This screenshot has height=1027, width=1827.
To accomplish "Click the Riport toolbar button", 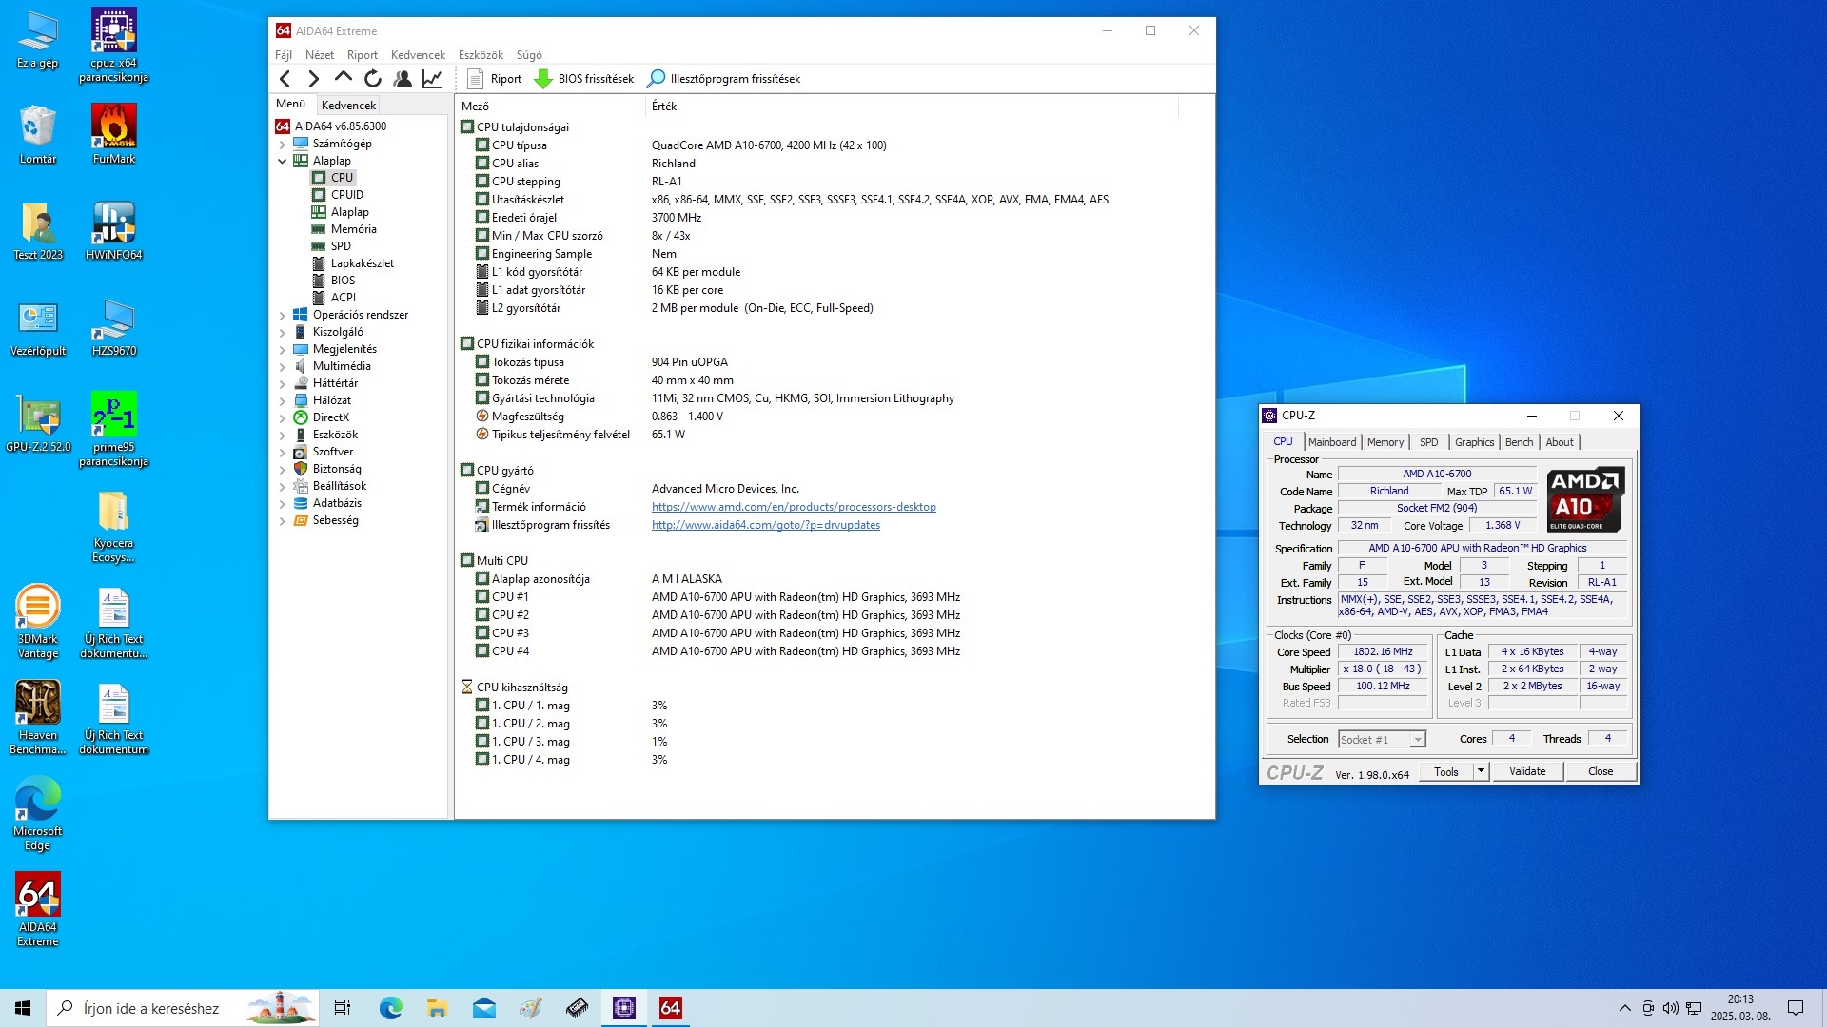I will [x=495, y=79].
